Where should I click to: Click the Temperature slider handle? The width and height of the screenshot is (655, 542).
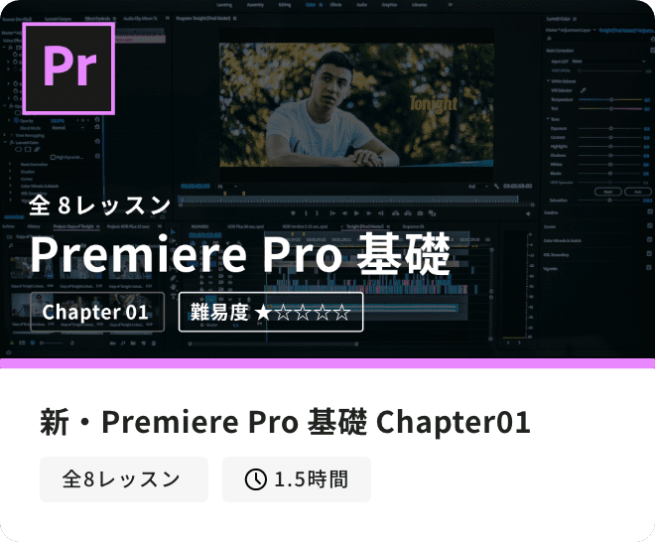(611, 99)
